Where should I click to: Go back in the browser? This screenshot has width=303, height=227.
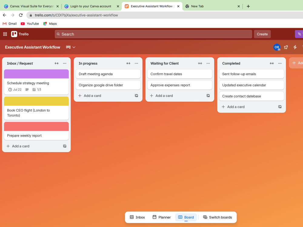click(5, 15)
